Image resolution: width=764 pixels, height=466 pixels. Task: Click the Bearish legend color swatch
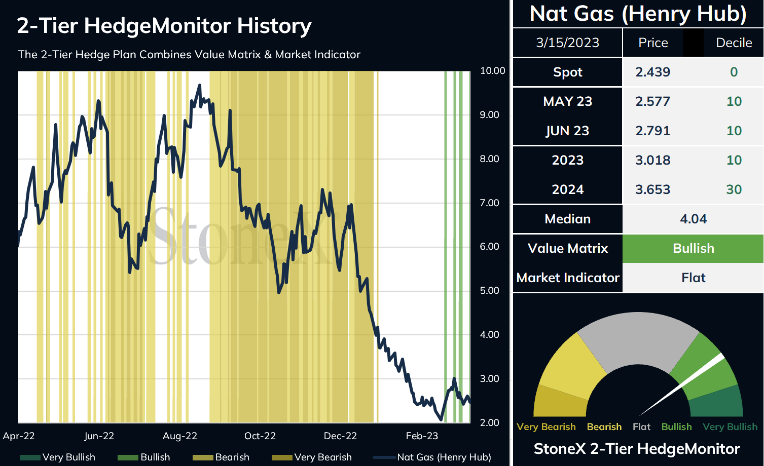click(x=203, y=457)
